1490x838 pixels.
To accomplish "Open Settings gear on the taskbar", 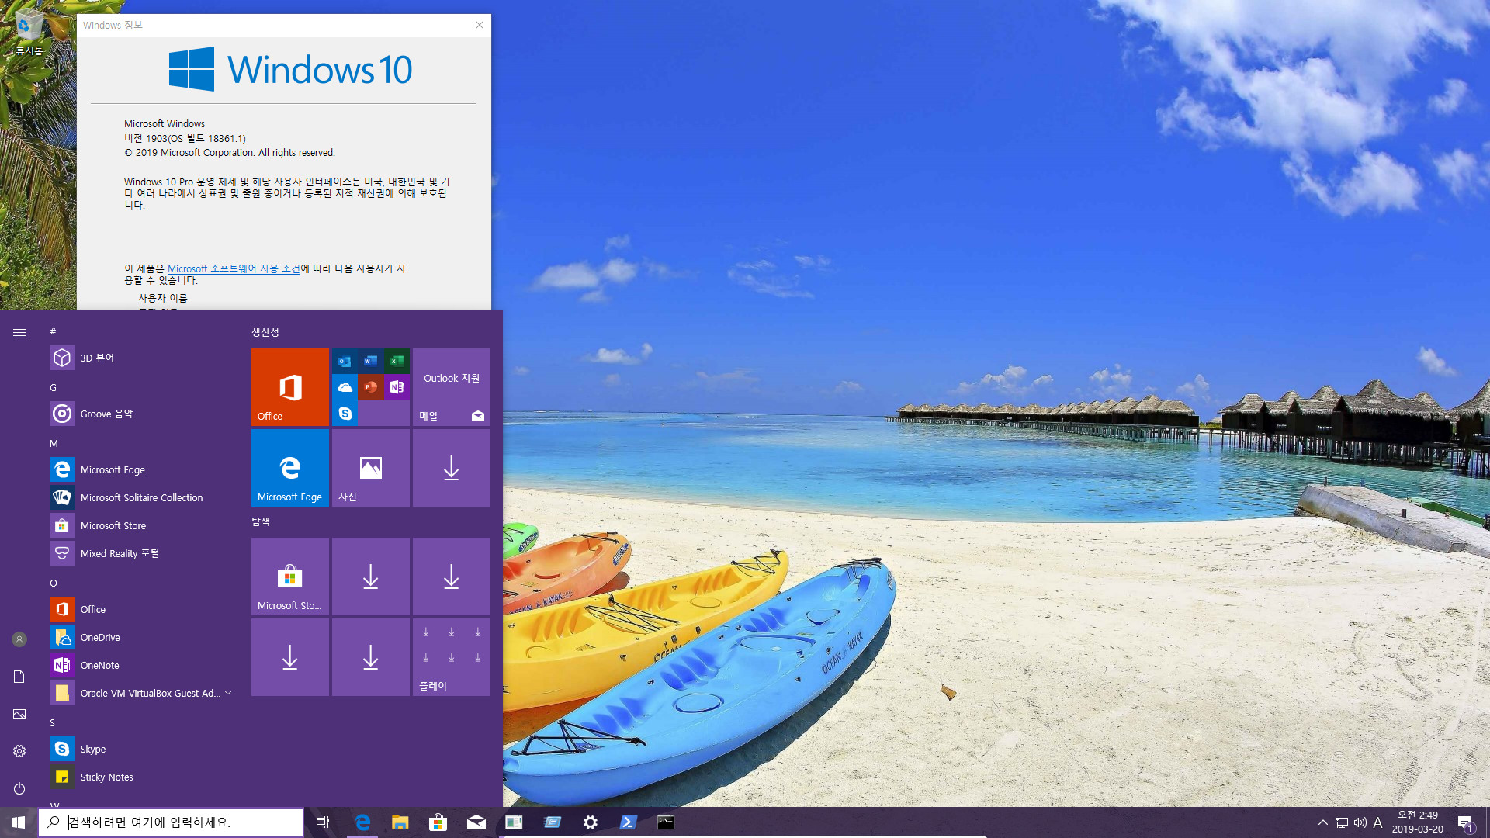I will [591, 822].
